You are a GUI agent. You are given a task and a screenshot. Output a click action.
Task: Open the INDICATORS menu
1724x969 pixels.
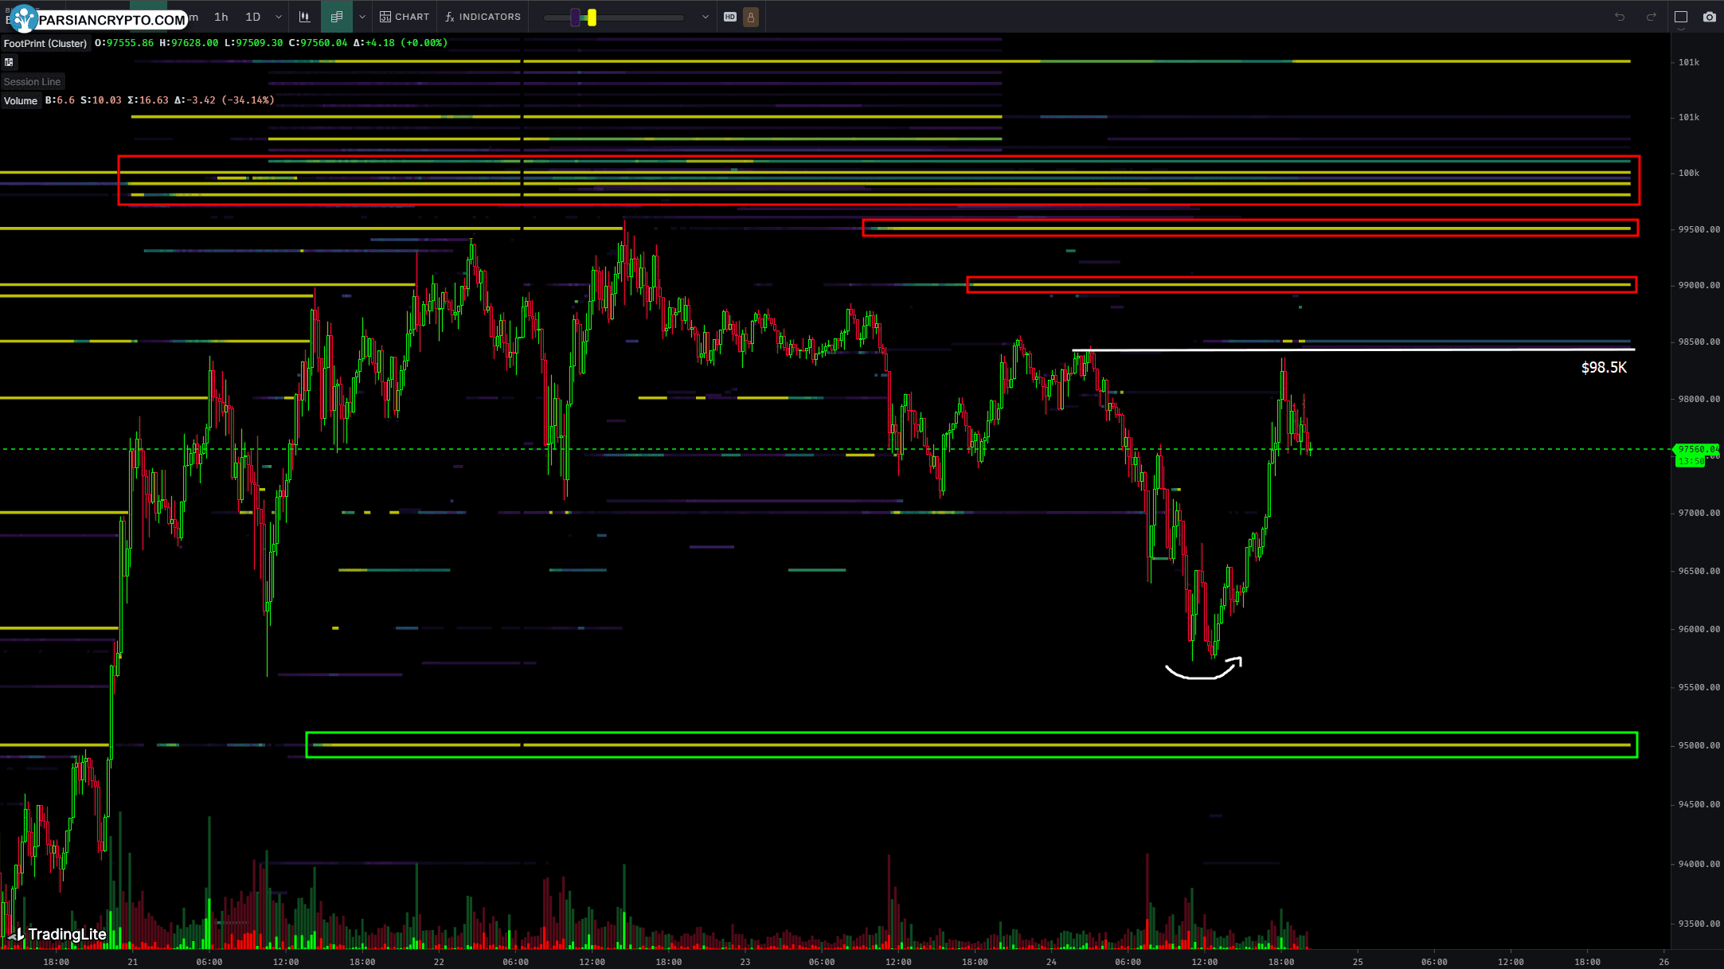pyautogui.click(x=483, y=17)
